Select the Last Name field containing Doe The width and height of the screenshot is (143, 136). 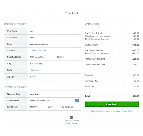(54, 38)
